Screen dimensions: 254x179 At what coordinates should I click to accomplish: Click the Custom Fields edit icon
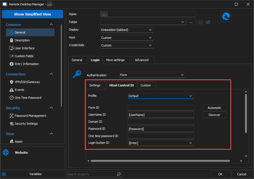pos(12,56)
